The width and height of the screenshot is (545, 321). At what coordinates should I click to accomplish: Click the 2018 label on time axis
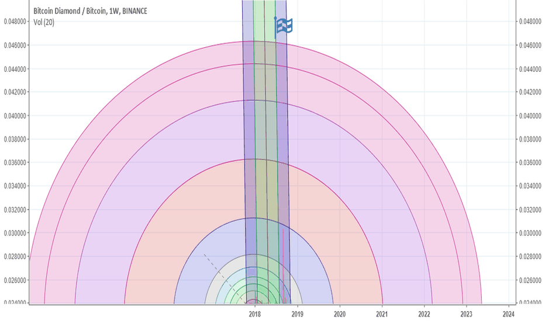(x=255, y=314)
